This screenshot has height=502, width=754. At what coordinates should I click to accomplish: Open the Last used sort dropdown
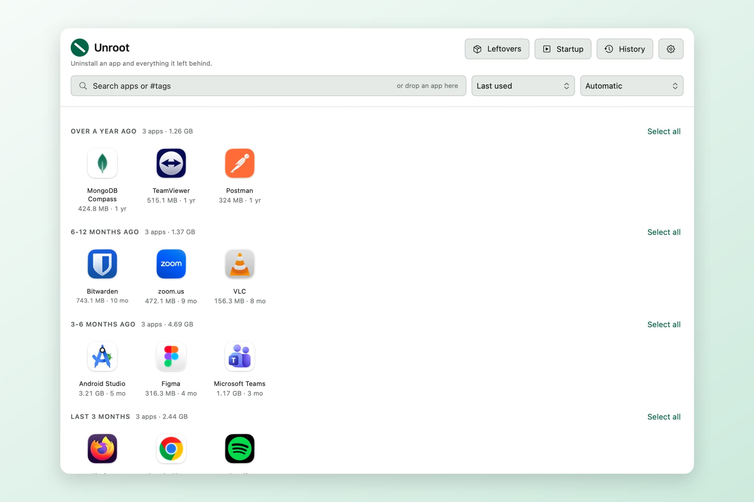[x=523, y=86]
